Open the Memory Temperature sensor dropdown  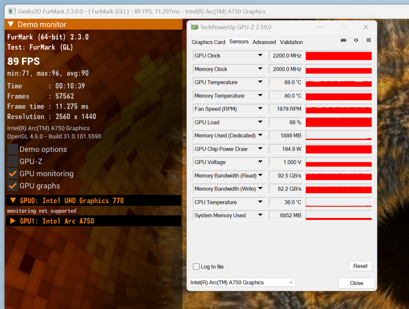[260, 95]
